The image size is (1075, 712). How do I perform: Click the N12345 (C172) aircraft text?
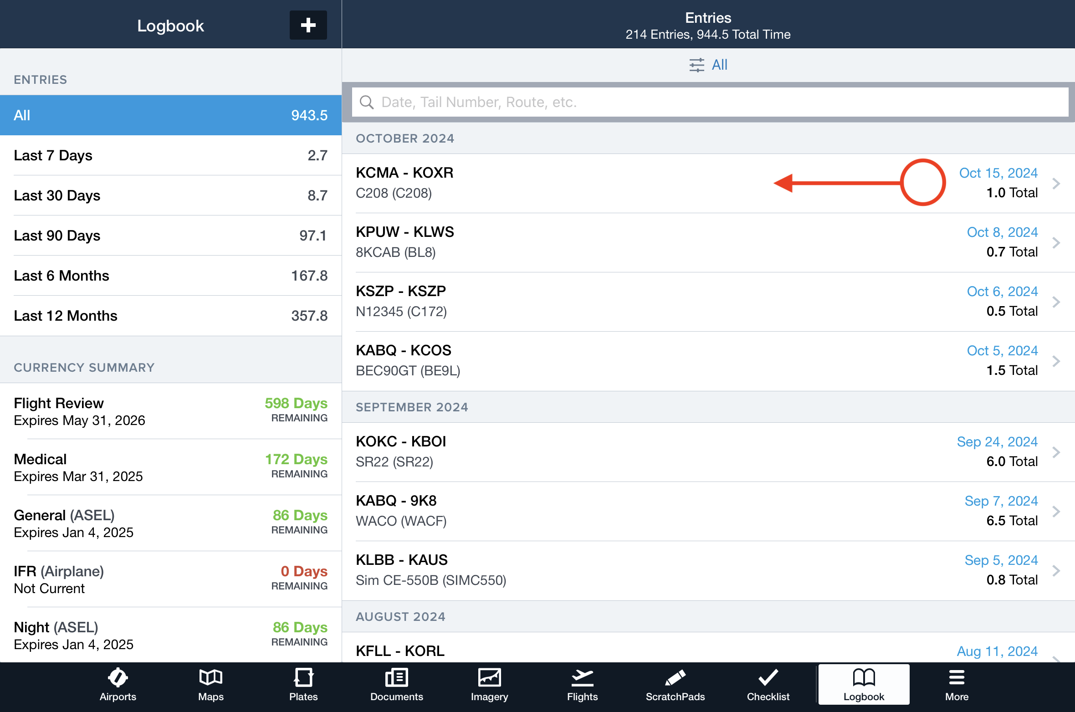pos(401,312)
